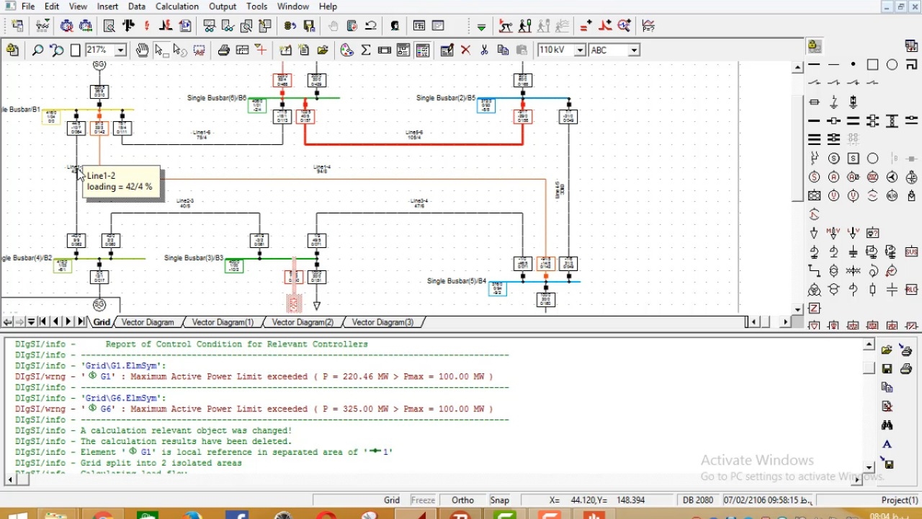Select the hand pan tool
Screen dimensions: 922x519
tap(142, 50)
